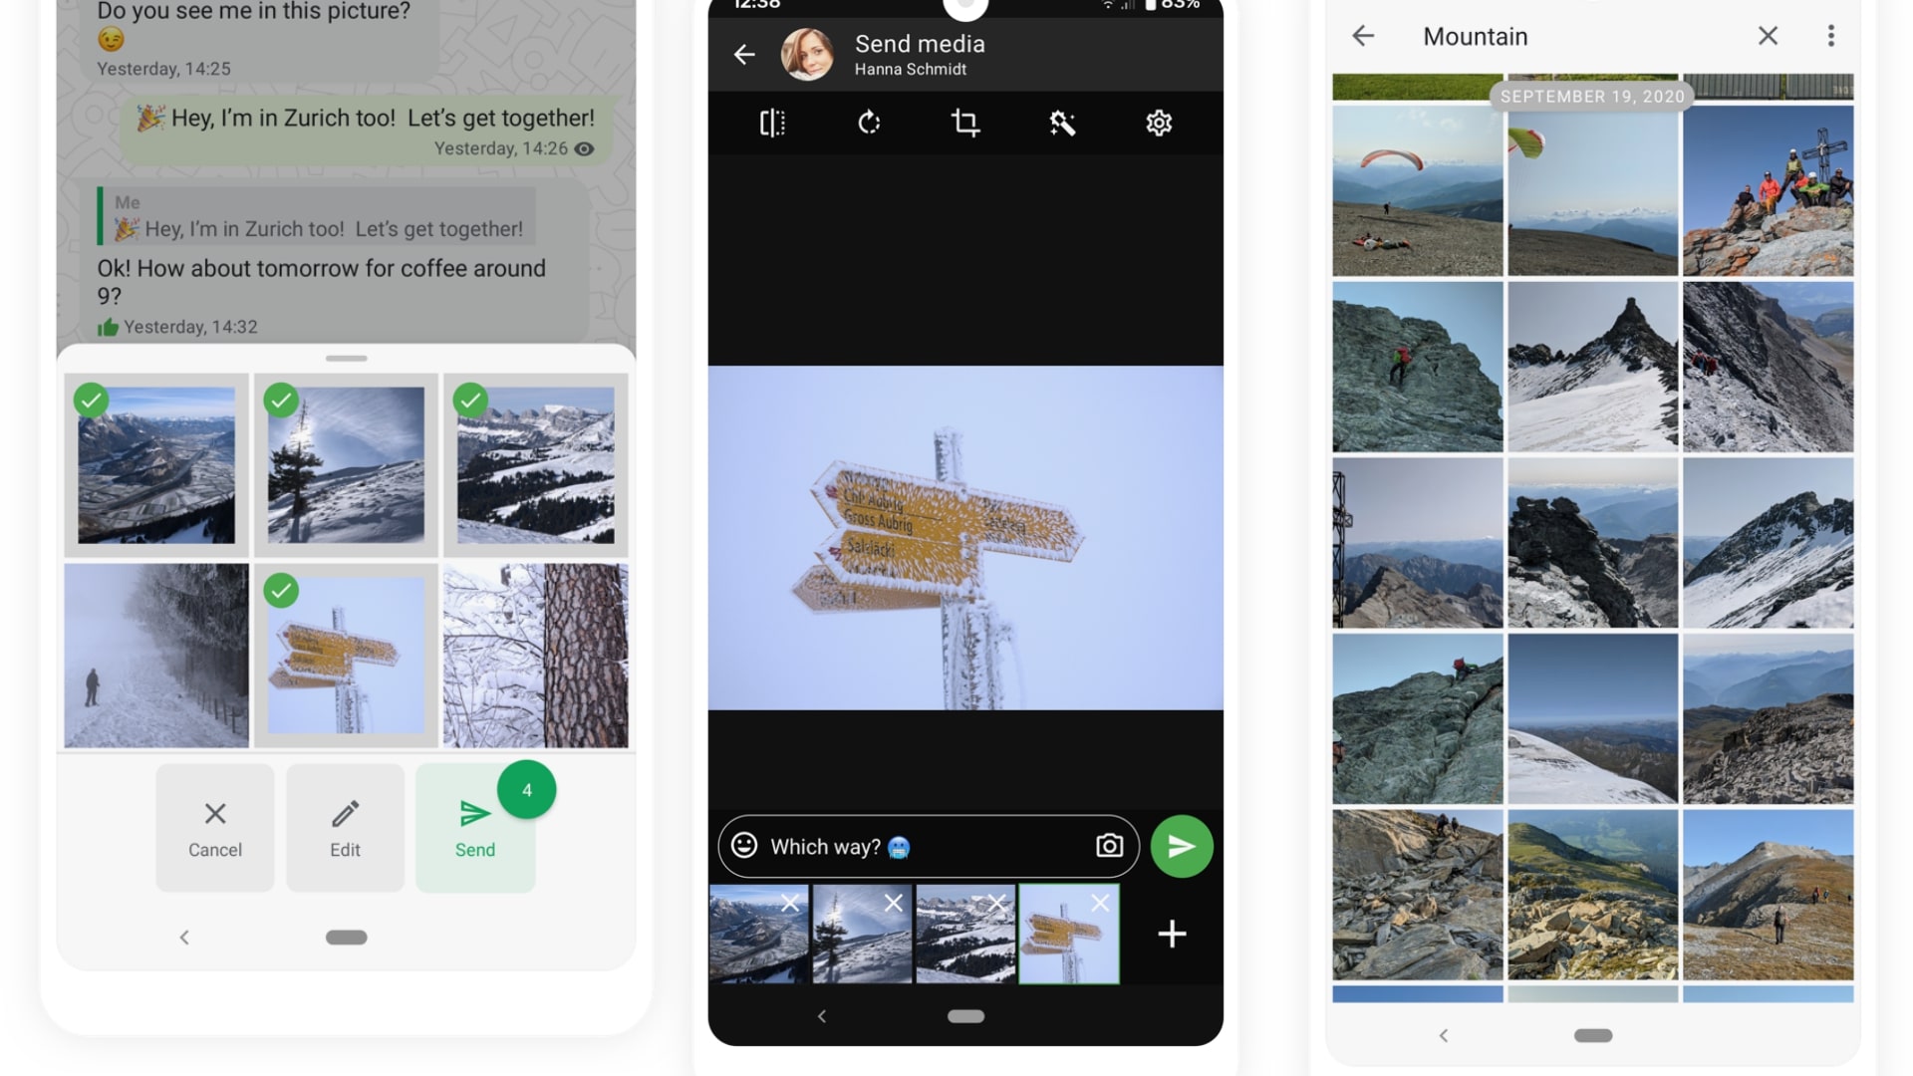Tap the back arrow in Send media header

744,55
